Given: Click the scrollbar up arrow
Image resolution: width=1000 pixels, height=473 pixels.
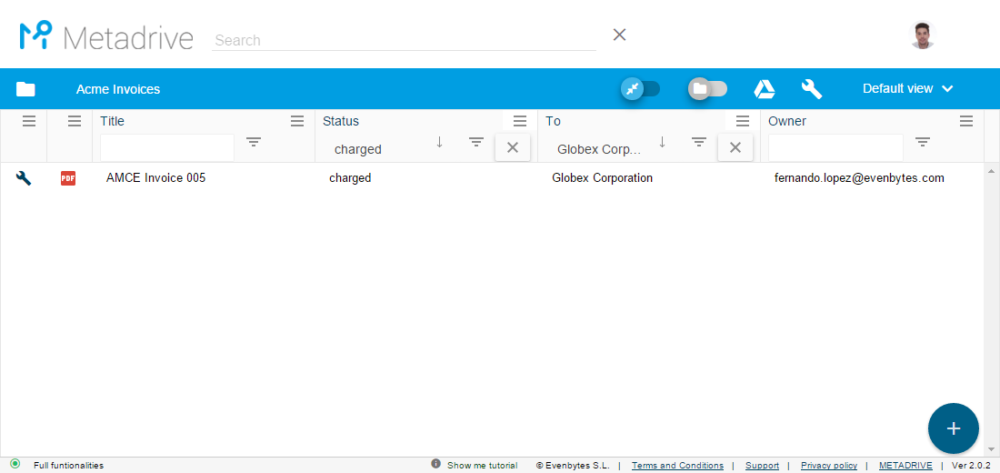Looking at the screenshot, I should click(992, 171).
